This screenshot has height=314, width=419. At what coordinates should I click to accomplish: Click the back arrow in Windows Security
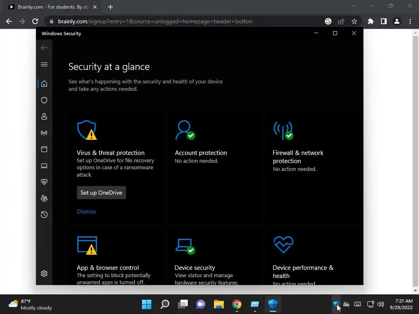coord(44,48)
